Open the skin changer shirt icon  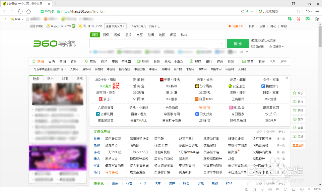point(293,4)
